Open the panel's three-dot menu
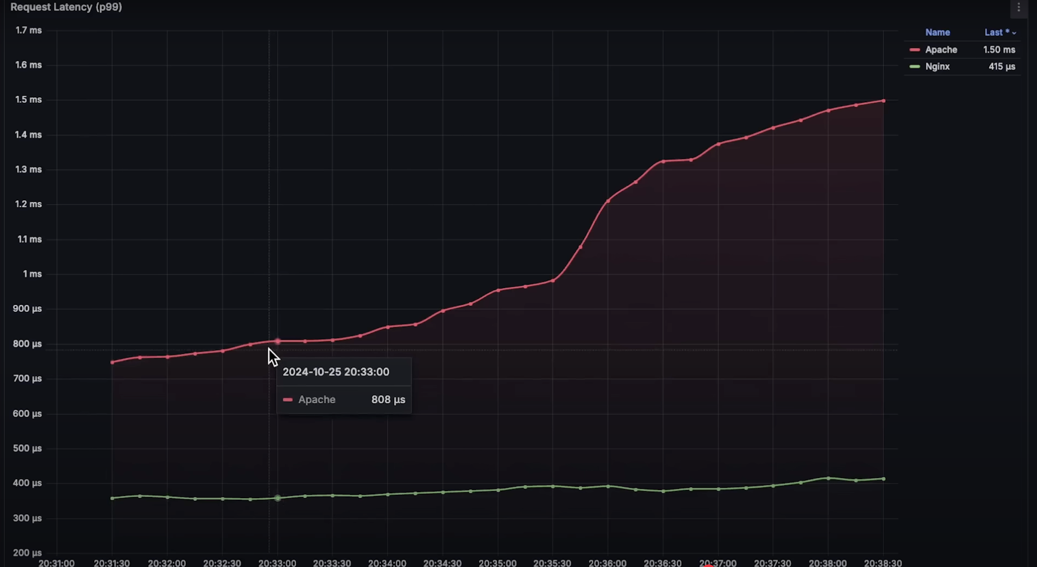The image size is (1037, 567). click(x=1018, y=7)
